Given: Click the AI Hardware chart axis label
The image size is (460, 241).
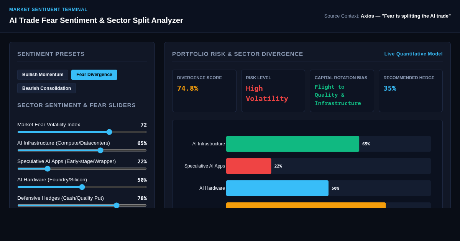Looking at the screenshot, I should pyautogui.click(x=212, y=188).
